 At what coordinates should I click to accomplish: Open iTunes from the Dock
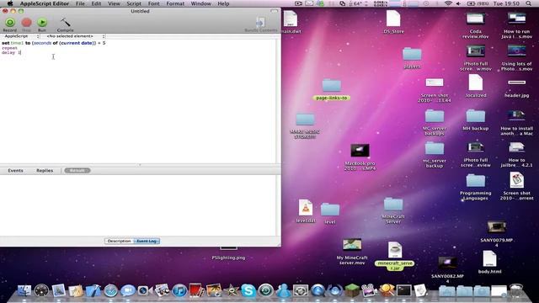coord(179,290)
